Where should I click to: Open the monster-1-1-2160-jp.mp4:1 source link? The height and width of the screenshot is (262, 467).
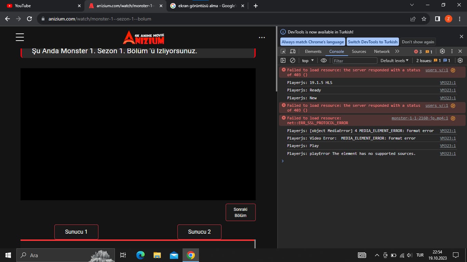coord(420,118)
